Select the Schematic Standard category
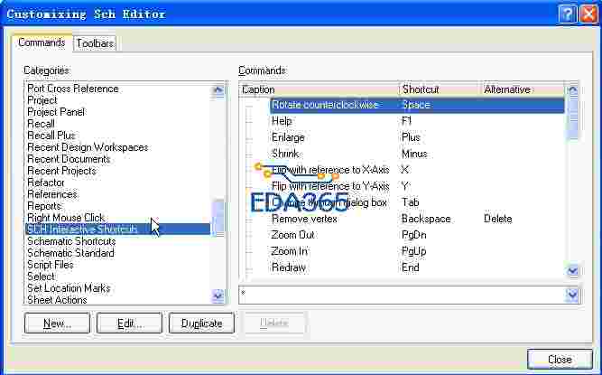Image resolution: width=602 pixels, height=375 pixels. [x=70, y=253]
